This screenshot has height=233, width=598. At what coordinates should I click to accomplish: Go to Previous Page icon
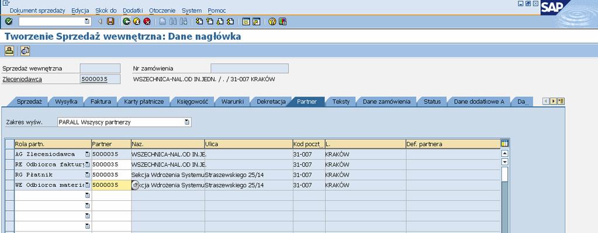coord(209,22)
